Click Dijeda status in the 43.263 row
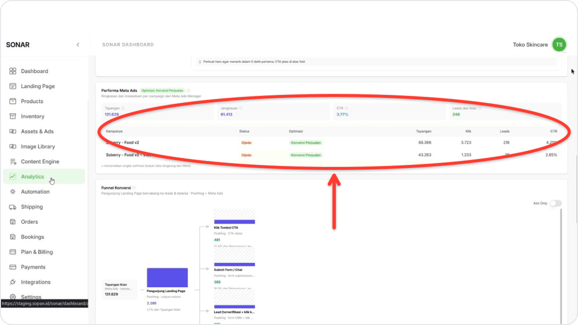This screenshot has height=325, width=578. 246,156
